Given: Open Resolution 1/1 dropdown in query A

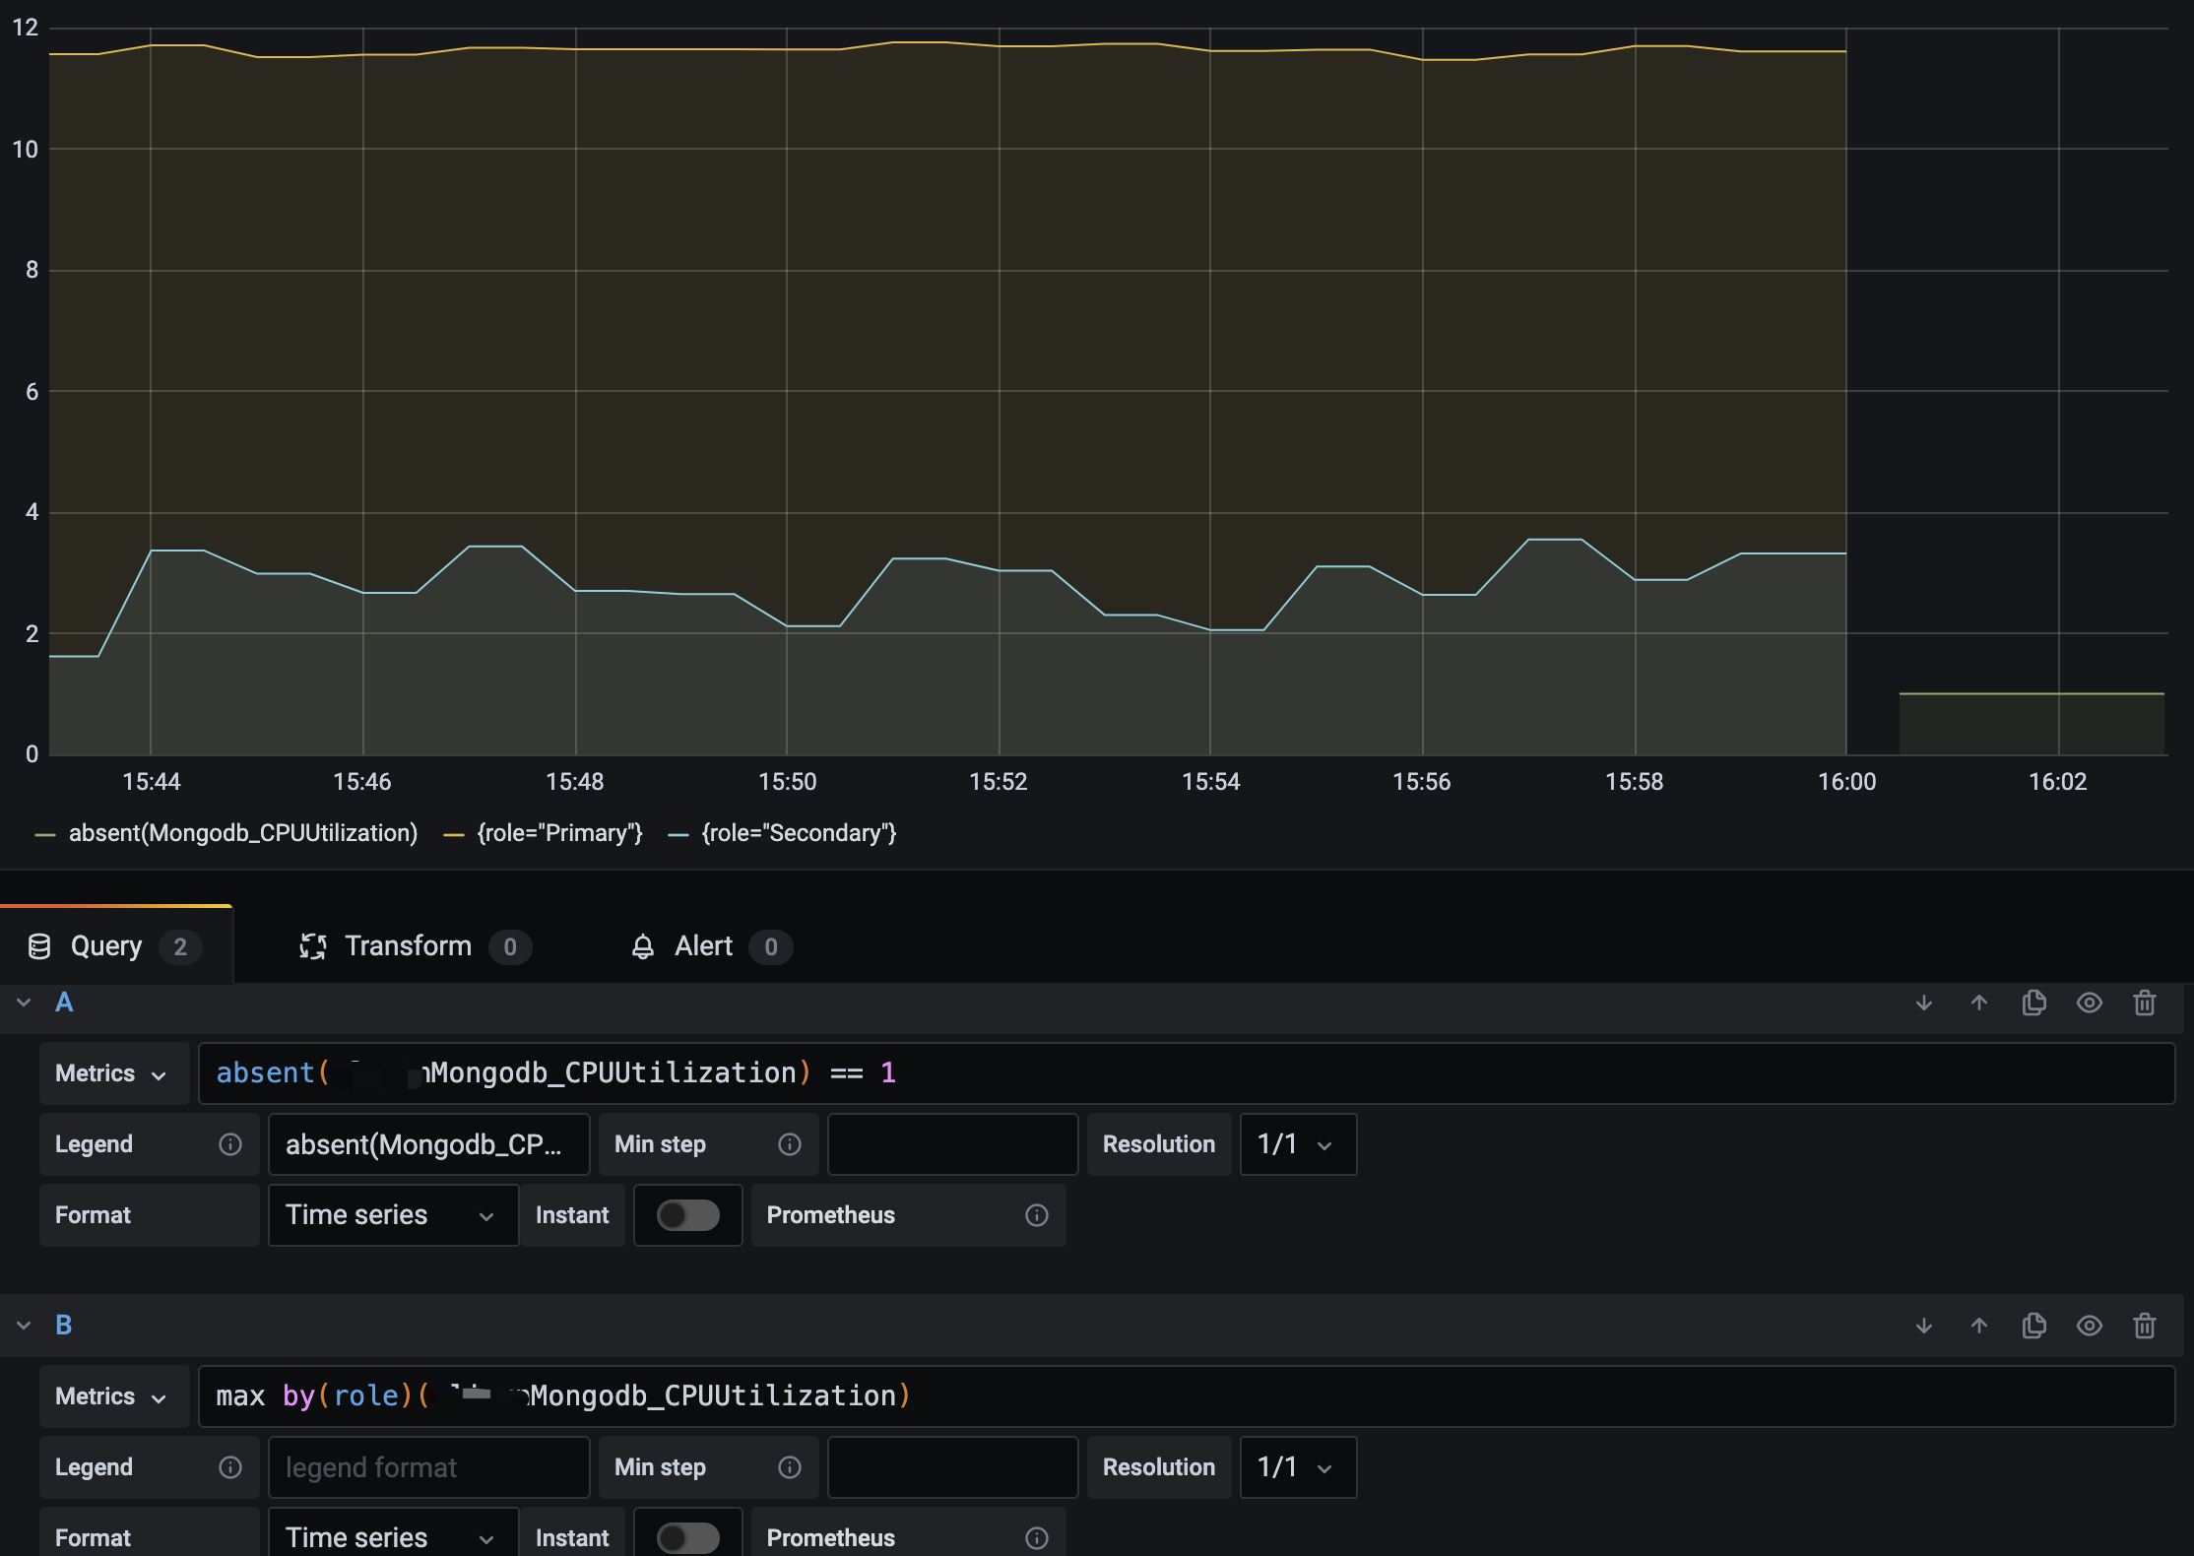Looking at the screenshot, I should 1297,1144.
